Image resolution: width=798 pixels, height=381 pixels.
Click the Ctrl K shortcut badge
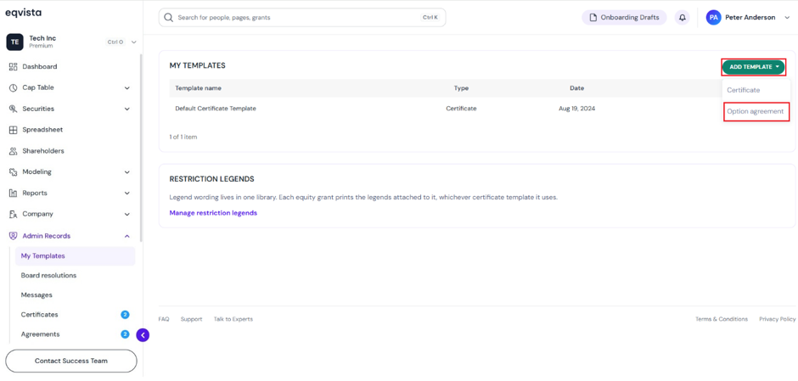coord(430,17)
